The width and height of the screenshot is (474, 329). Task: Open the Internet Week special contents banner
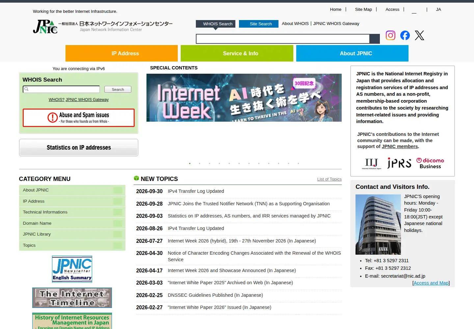coord(244,98)
